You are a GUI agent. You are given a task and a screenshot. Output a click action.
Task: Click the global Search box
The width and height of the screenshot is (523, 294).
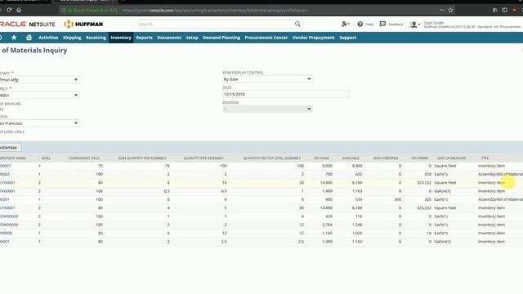tap(216, 24)
